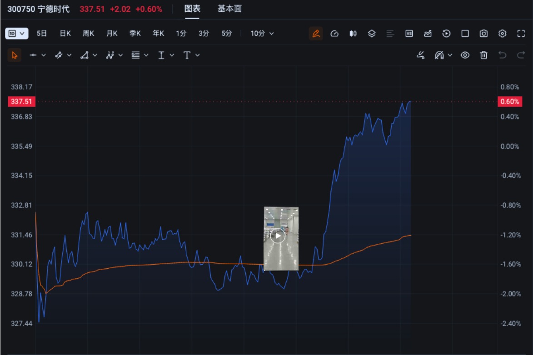Select the wave pattern drawing tool
Viewport: 533px width, 355px height.
click(x=110, y=55)
